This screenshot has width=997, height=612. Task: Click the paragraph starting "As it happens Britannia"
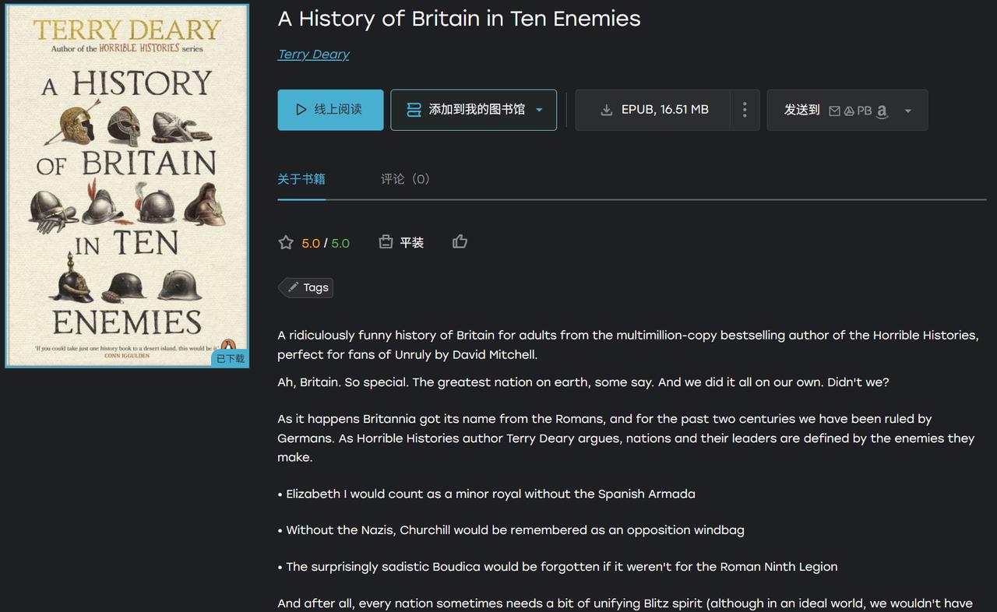coord(626,438)
